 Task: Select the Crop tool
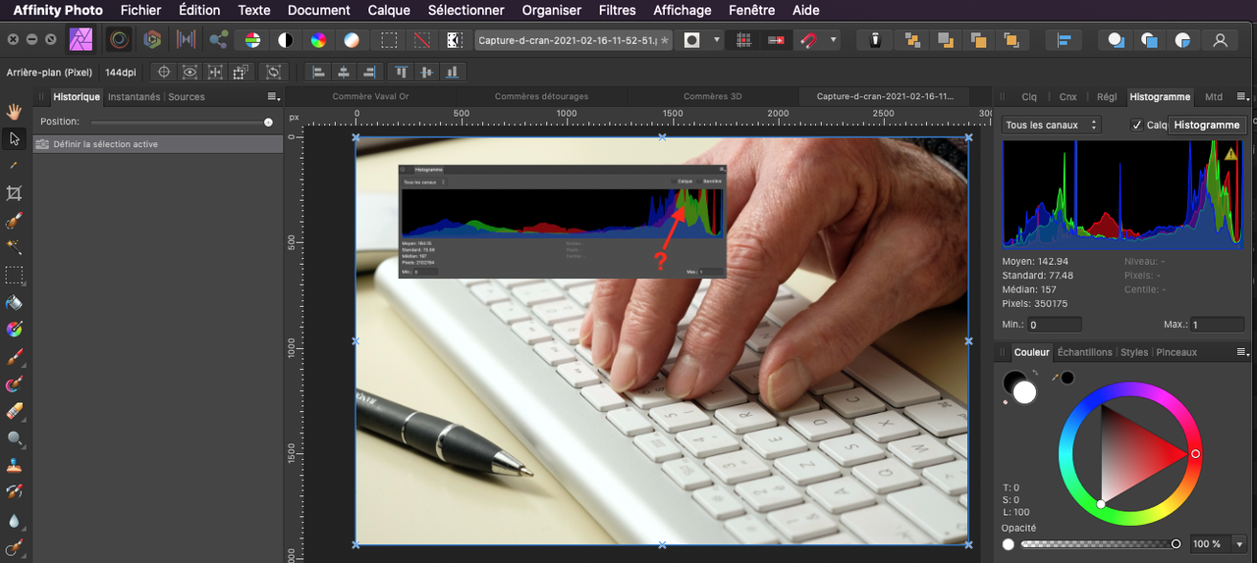click(x=14, y=193)
